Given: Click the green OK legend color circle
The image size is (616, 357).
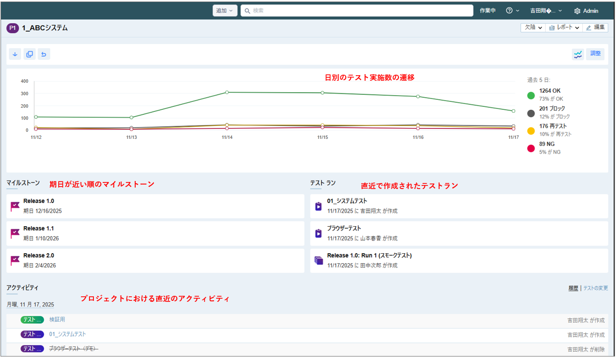Looking at the screenshot, I should [x=531, y=95].
